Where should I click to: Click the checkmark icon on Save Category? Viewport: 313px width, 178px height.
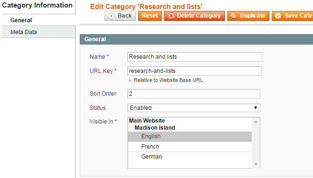pos(278,16)
